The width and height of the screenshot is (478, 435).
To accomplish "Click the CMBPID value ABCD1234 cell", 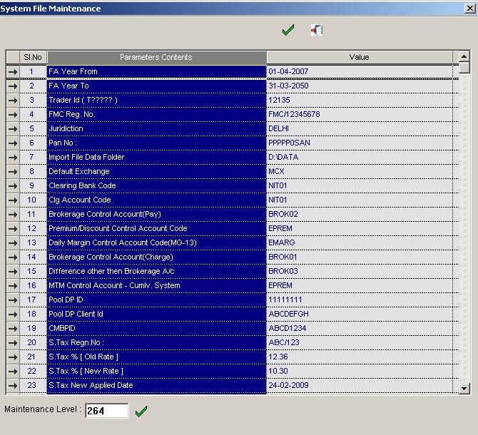I will coord(359,328).
